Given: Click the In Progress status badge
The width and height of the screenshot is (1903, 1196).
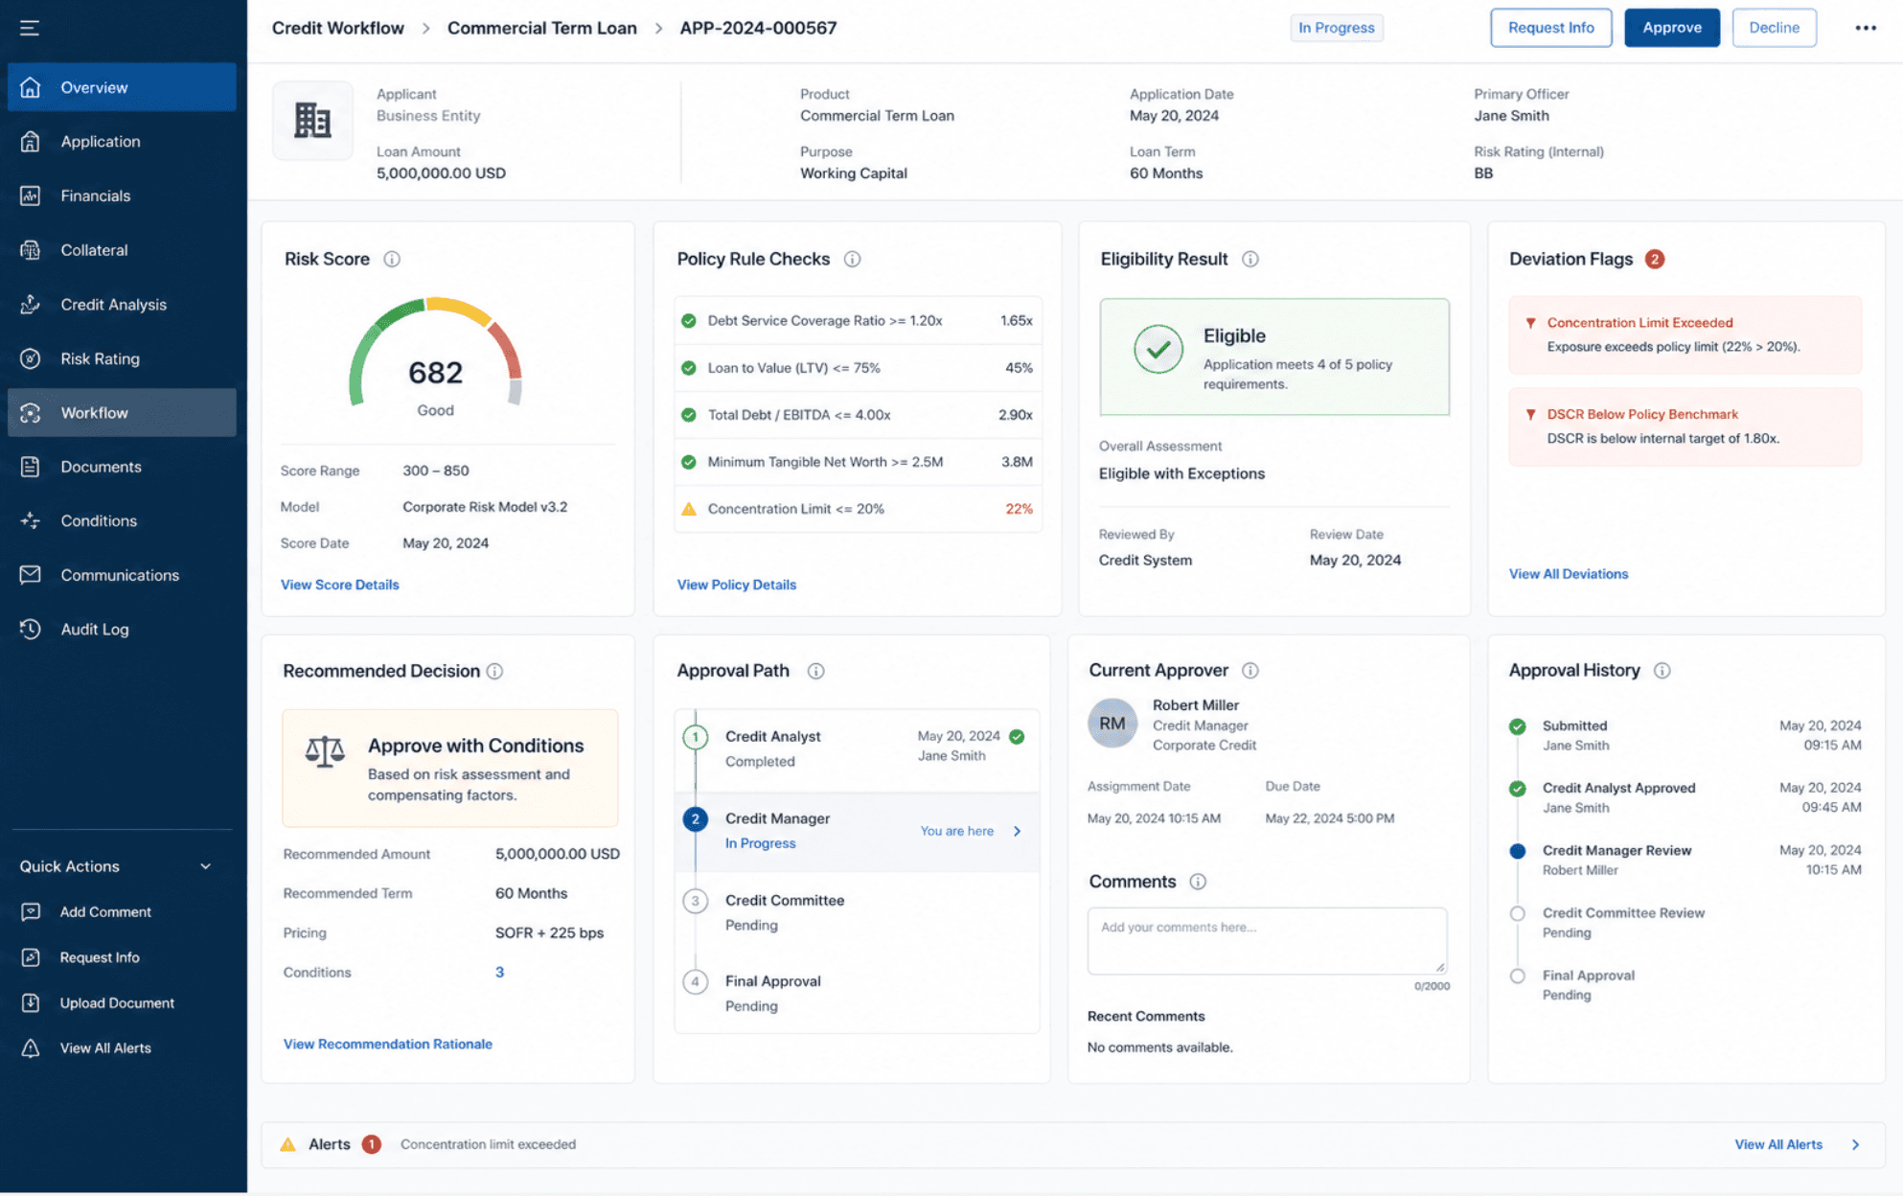Looking at the screenshot, I should [1336, 28].
